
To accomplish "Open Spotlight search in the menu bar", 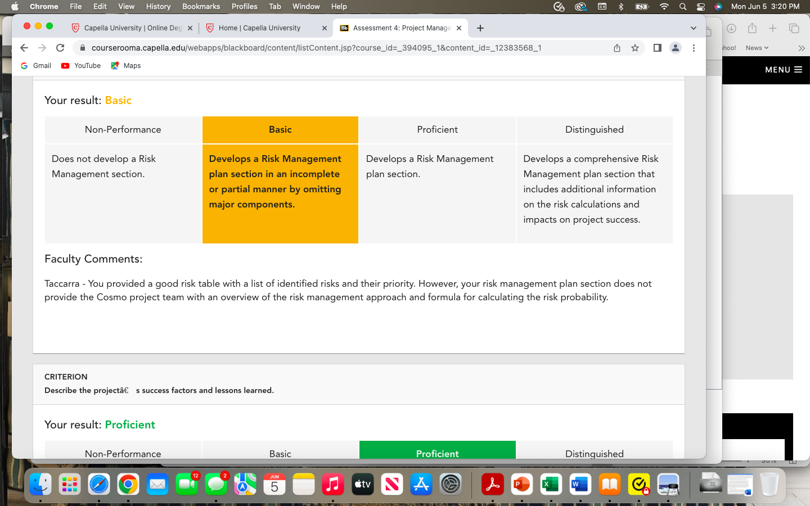I will [683, 6].
